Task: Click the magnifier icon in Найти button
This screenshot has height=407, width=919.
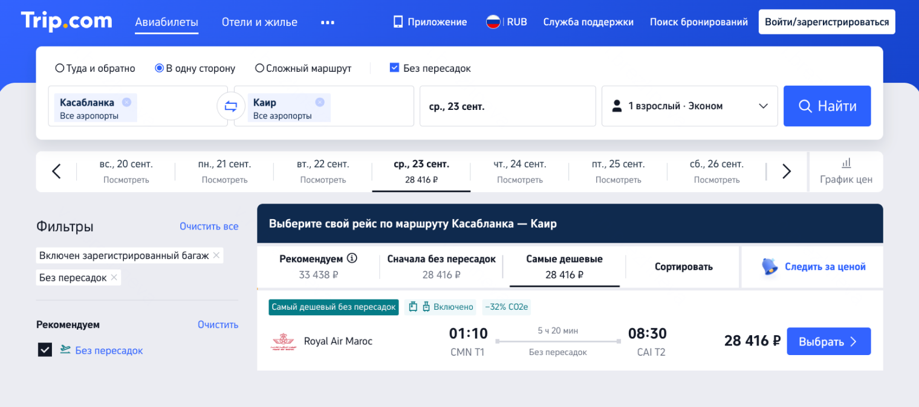Action: 805,106
